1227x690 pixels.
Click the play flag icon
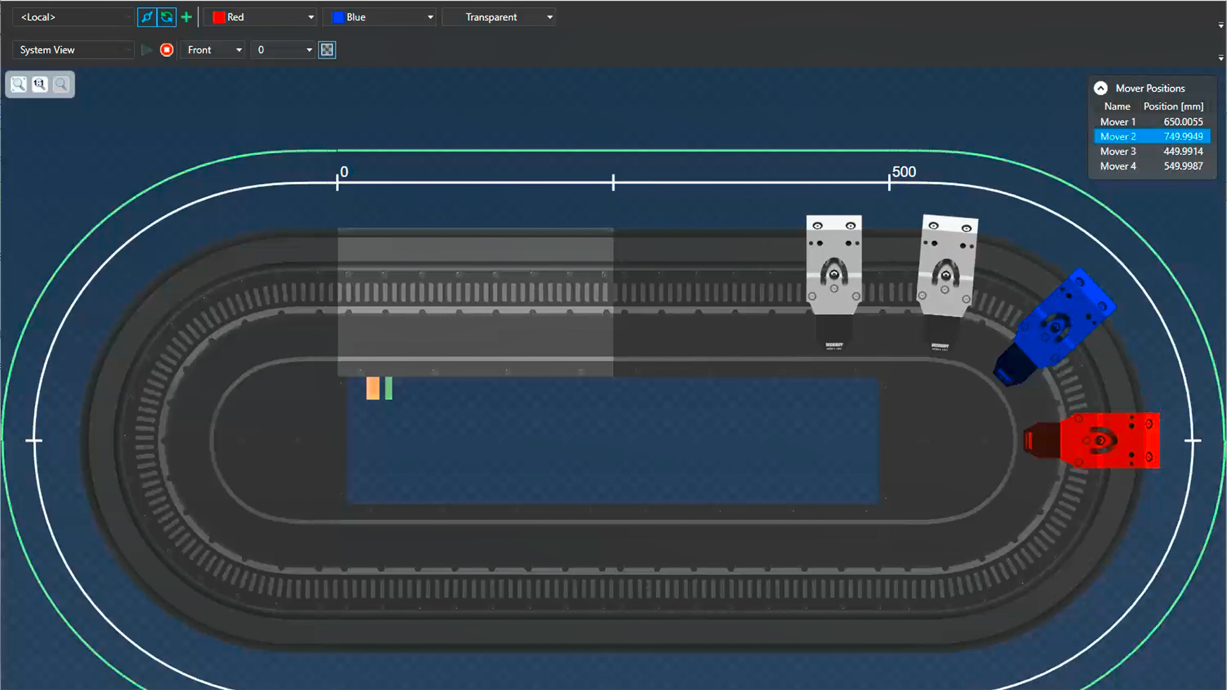147,49
